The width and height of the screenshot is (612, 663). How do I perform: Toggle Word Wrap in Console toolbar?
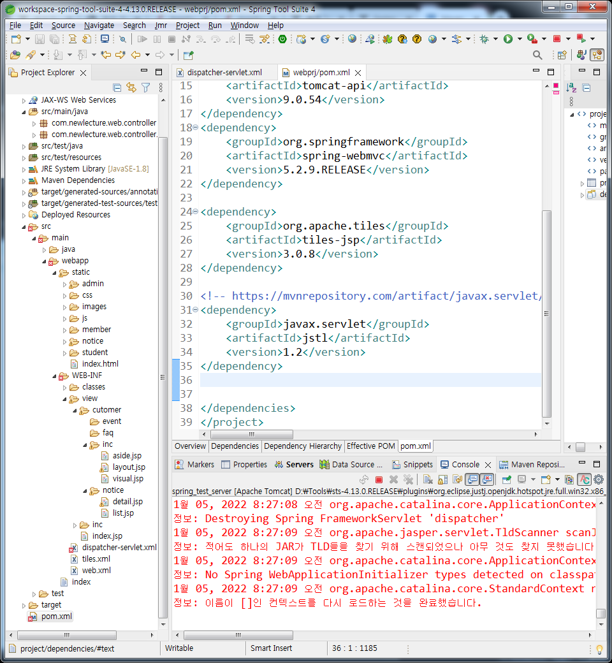pos(457,479)
